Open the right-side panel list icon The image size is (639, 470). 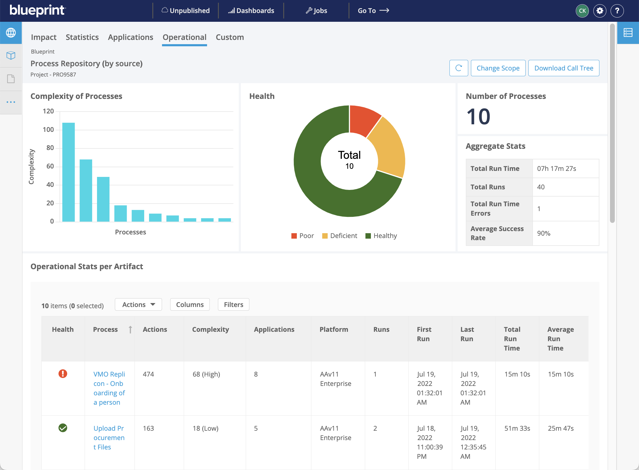pos(628,33)
